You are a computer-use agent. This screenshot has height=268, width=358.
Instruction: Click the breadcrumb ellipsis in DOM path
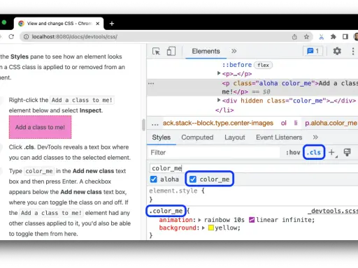click(155, 124)
